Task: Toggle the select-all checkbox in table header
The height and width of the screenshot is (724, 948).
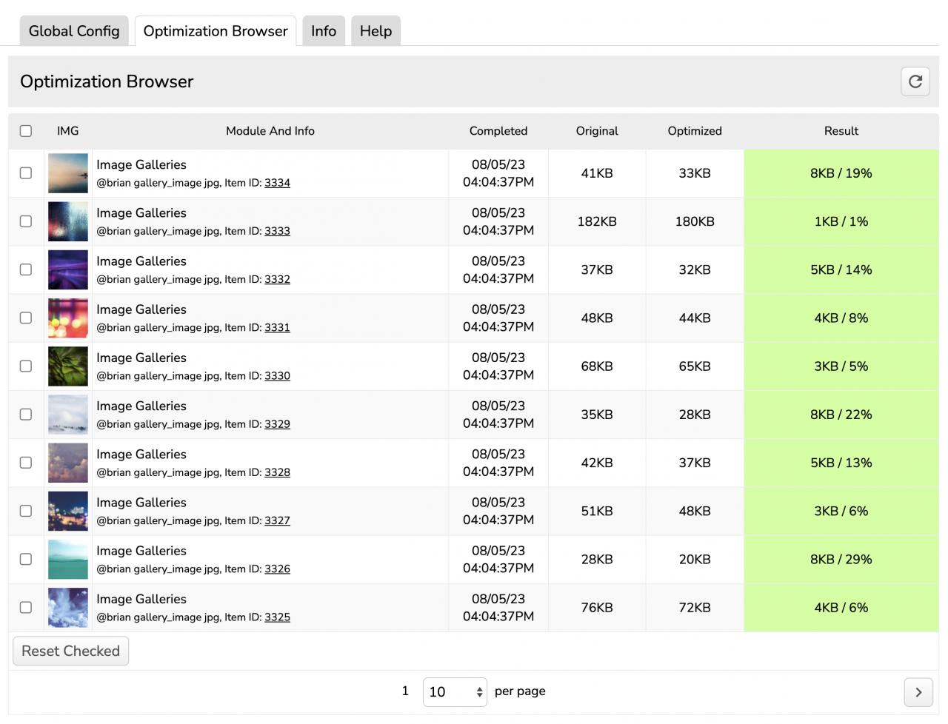Action: pyautogui.click(x=26, y=131)
